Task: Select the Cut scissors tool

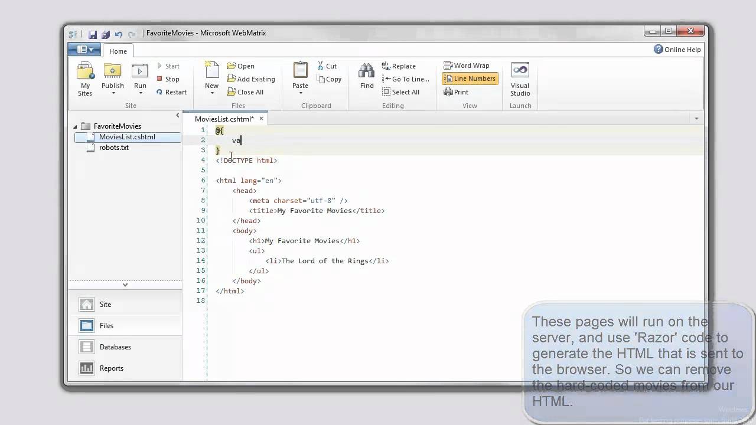Action: [321, 66]
